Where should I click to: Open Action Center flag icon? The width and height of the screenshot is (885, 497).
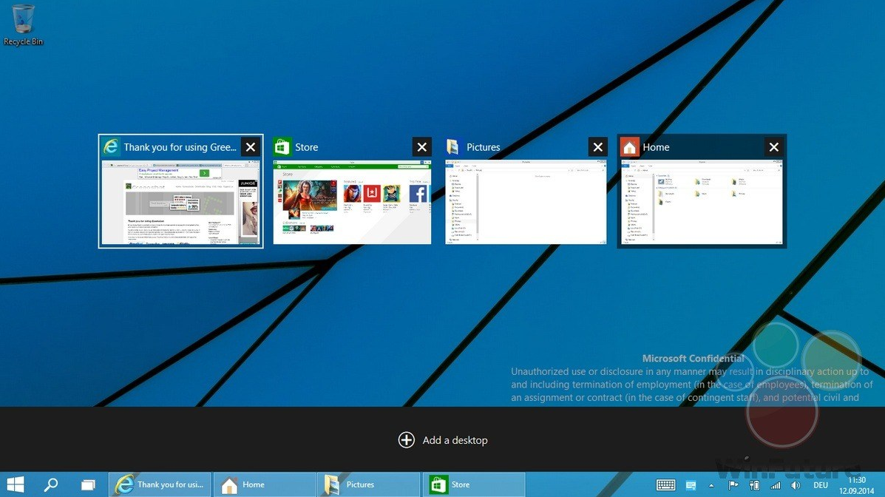point(735,485)
